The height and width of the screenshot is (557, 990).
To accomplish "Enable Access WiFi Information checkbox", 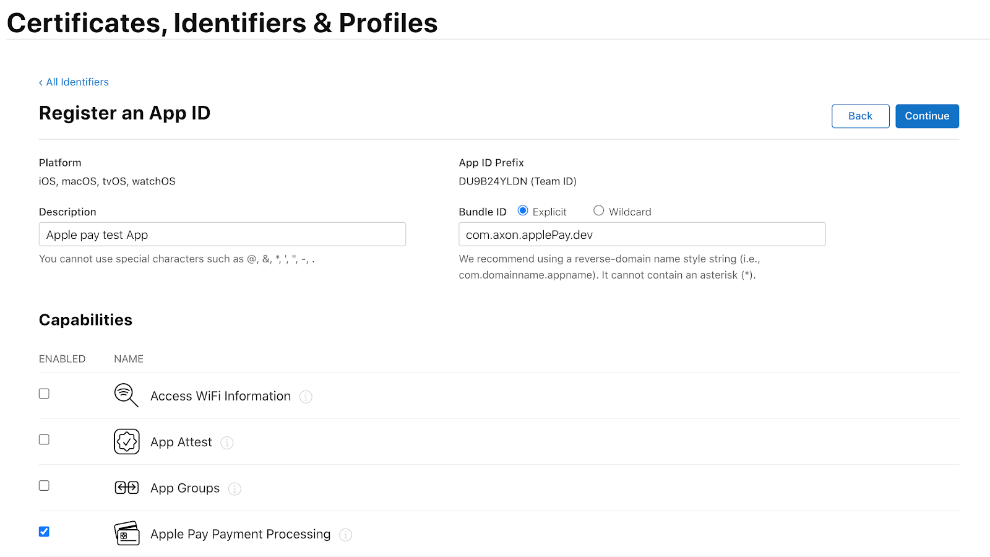I will [44, 394].
